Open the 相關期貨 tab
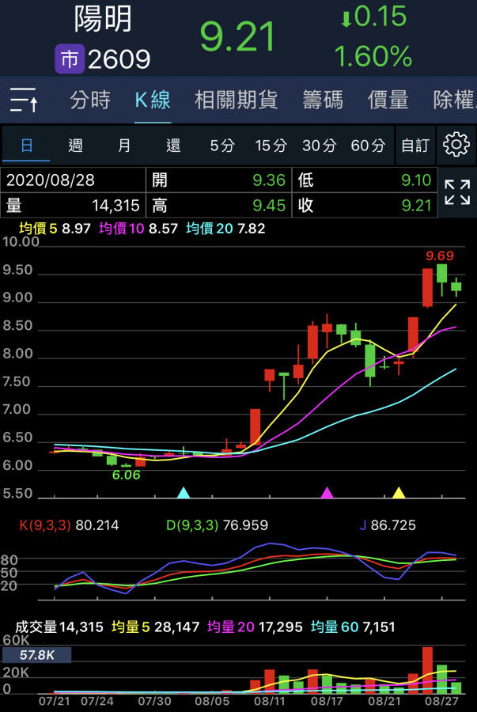Viewport: 477px width, 712px height. (x=236, y=100)
